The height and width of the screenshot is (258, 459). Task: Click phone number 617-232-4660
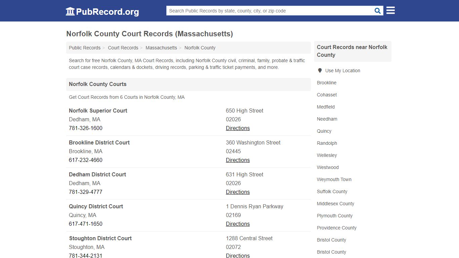coord(86,160)
